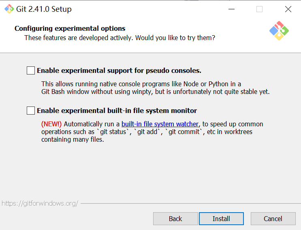
Task: Click the 'containing many files' description line
Action: click(x=73, y=139)
